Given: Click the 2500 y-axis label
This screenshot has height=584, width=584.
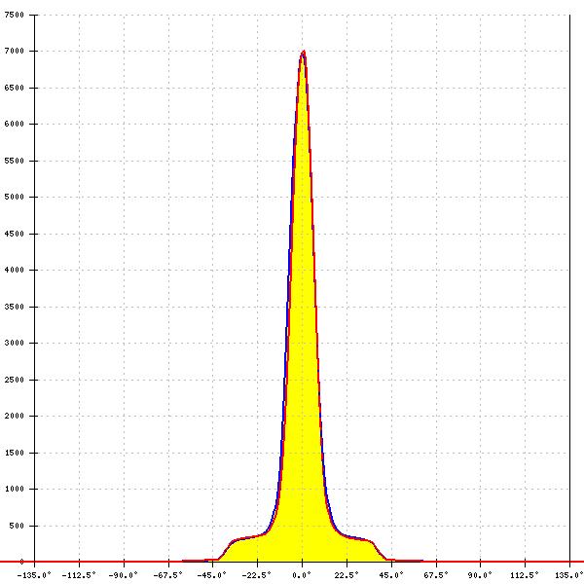Looking at the screenshot, I should (15, 380).
